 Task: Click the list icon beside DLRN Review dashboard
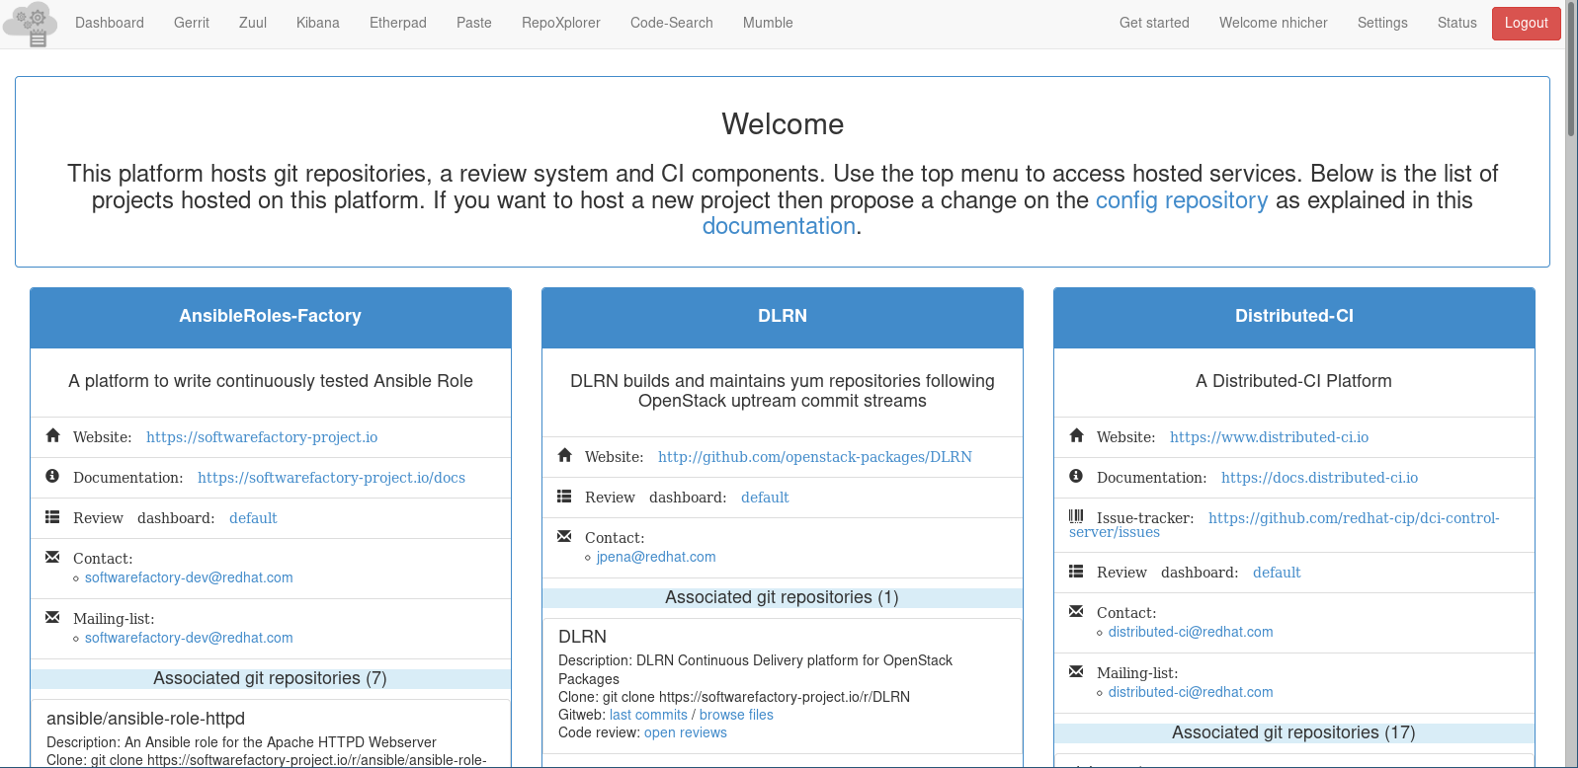(x=564, y=496)
